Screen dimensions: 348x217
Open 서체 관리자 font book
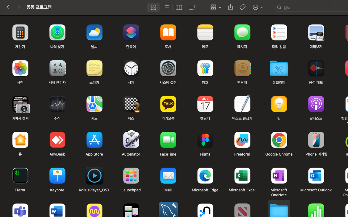coord(57,68)
